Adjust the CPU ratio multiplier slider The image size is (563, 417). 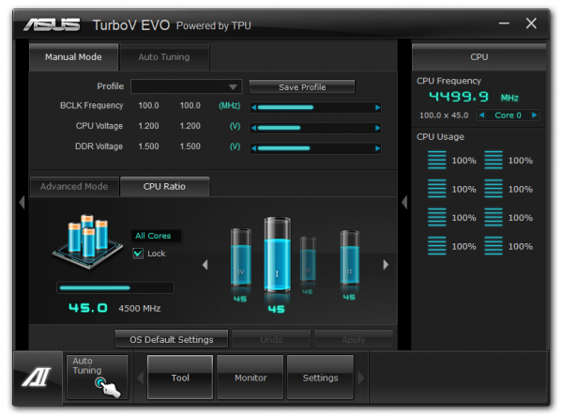115,287
